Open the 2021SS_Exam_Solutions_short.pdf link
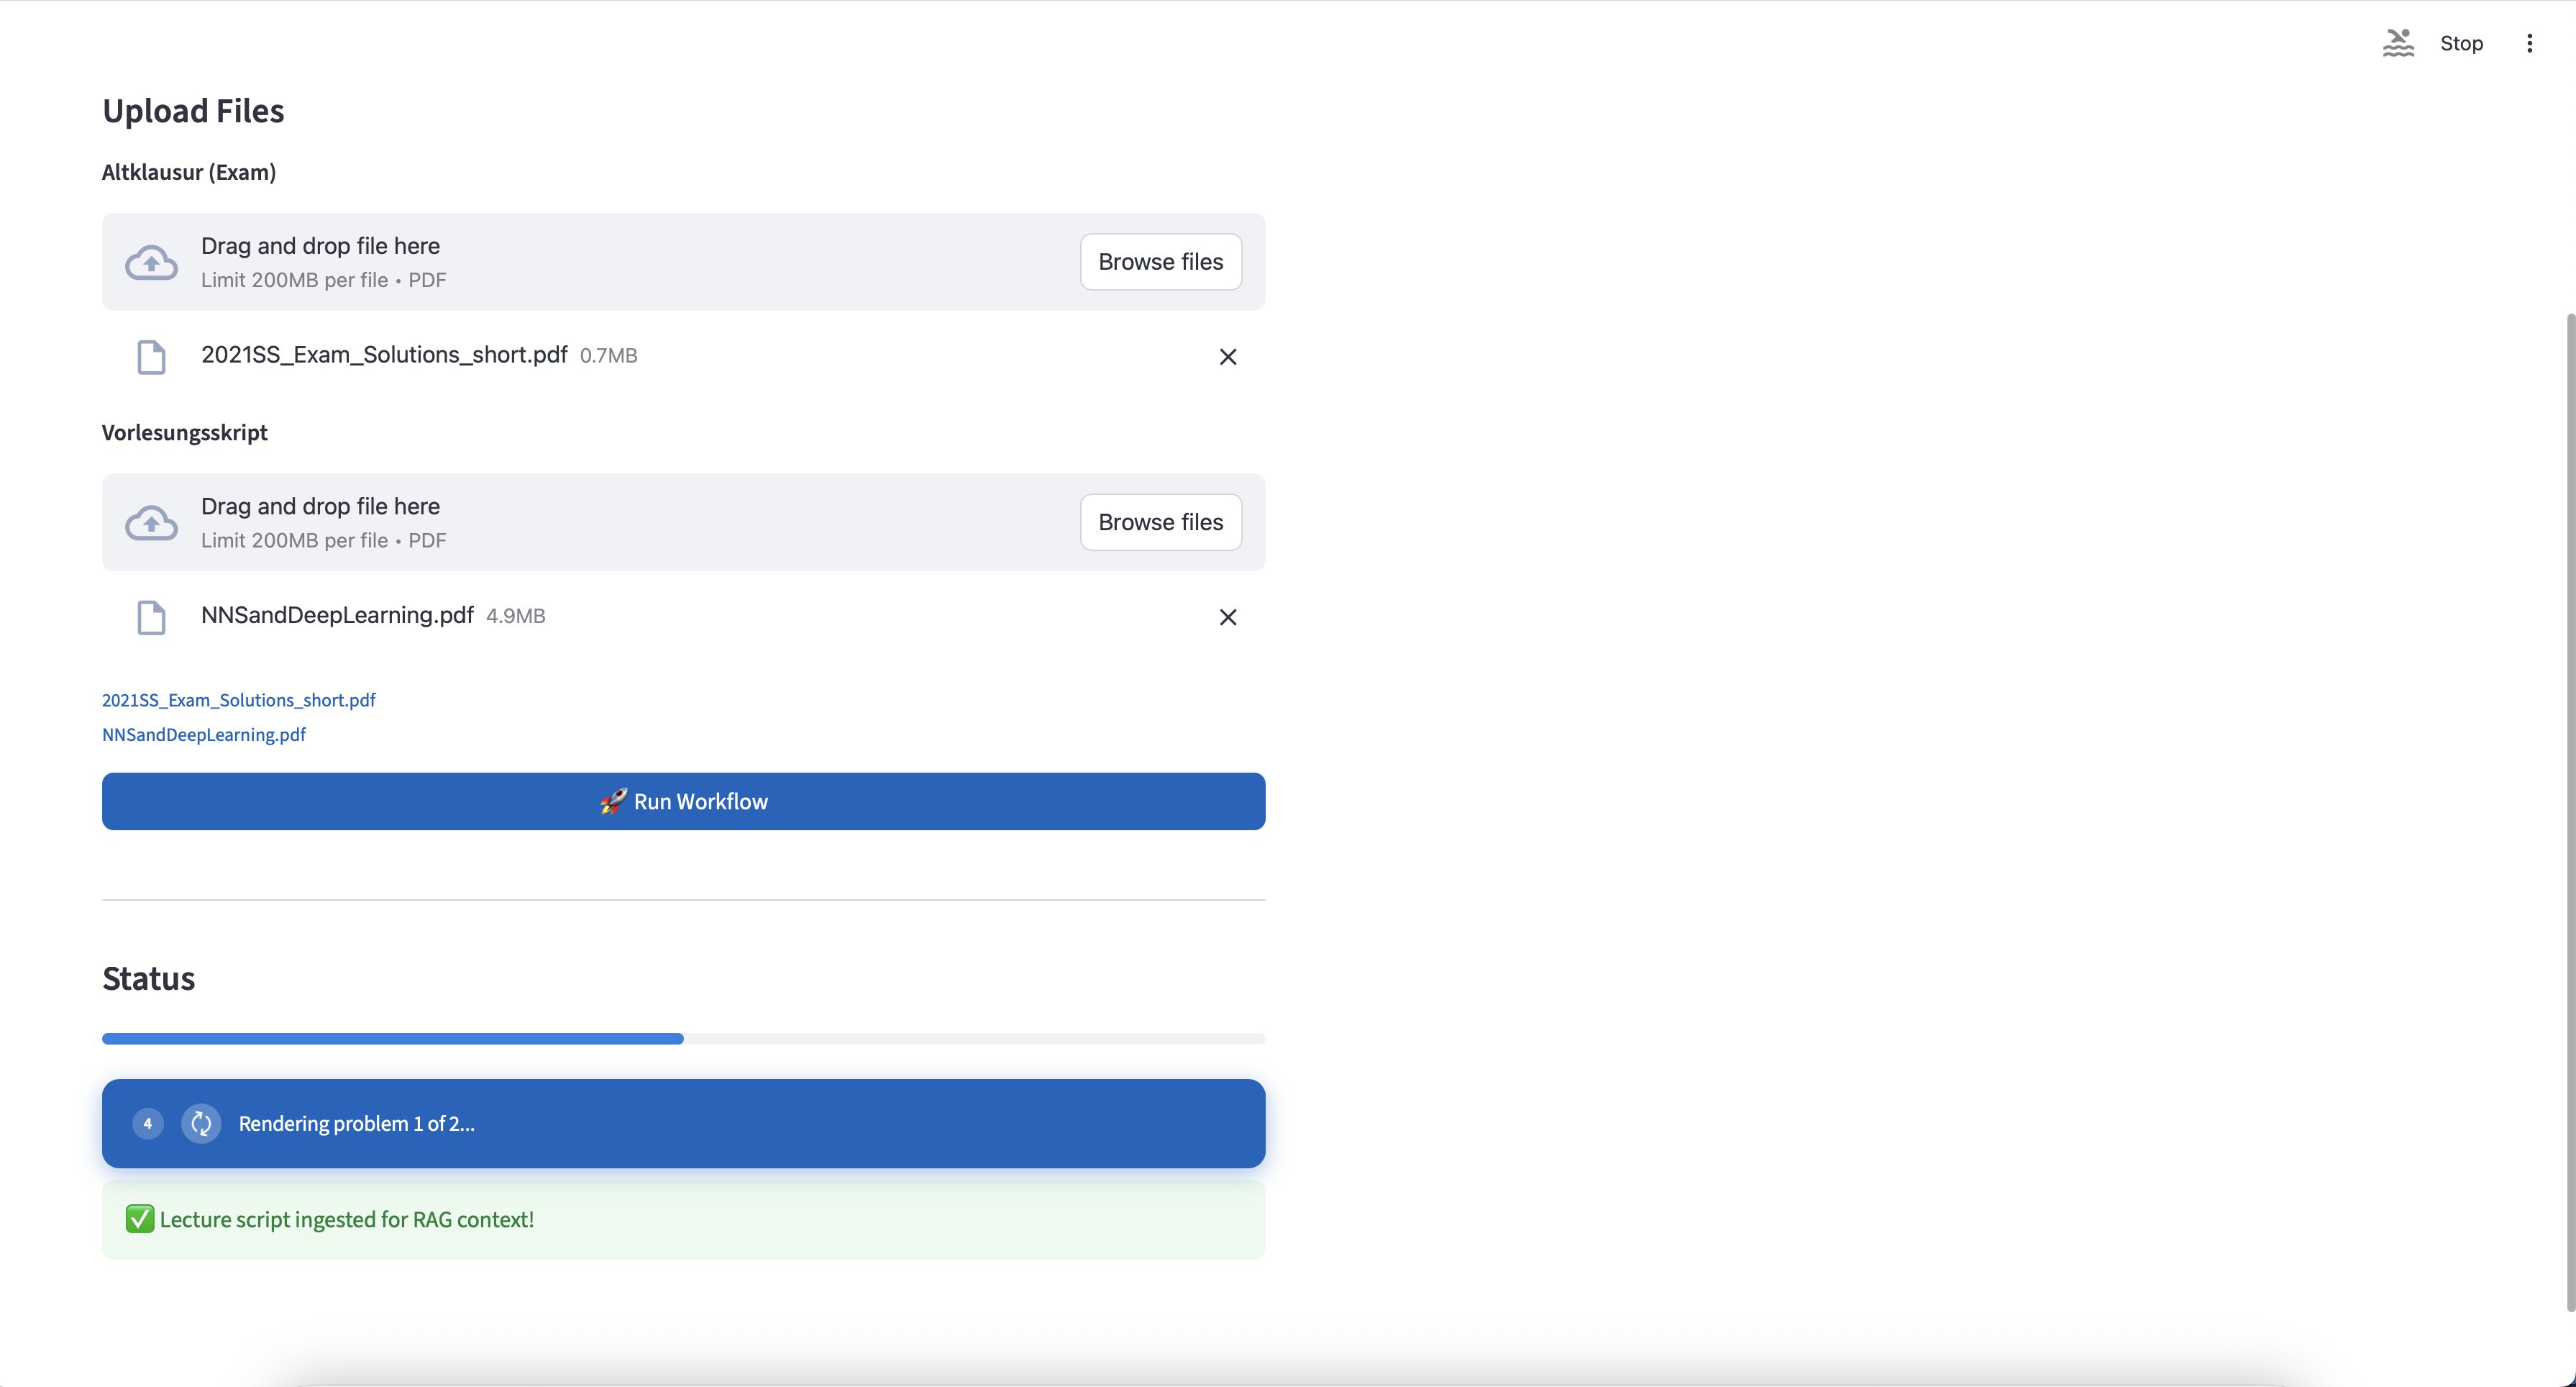This screenshot has height=1387, width=2576. (238, 700)
